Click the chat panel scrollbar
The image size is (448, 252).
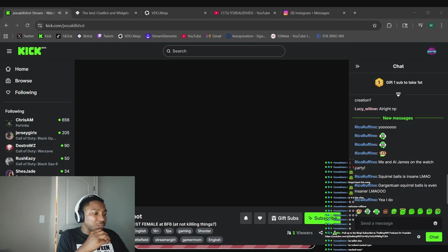pyautogui.click(x=446, y=189)
